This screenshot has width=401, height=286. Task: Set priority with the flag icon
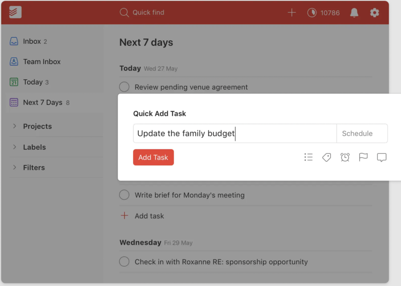tap(363, 157)
